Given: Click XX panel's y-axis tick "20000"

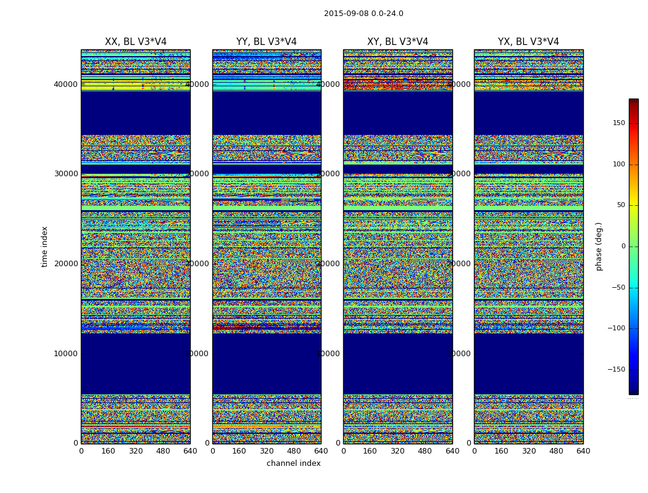Looking at the screenshot, I should pyautogui.click(x=65, y=264).
